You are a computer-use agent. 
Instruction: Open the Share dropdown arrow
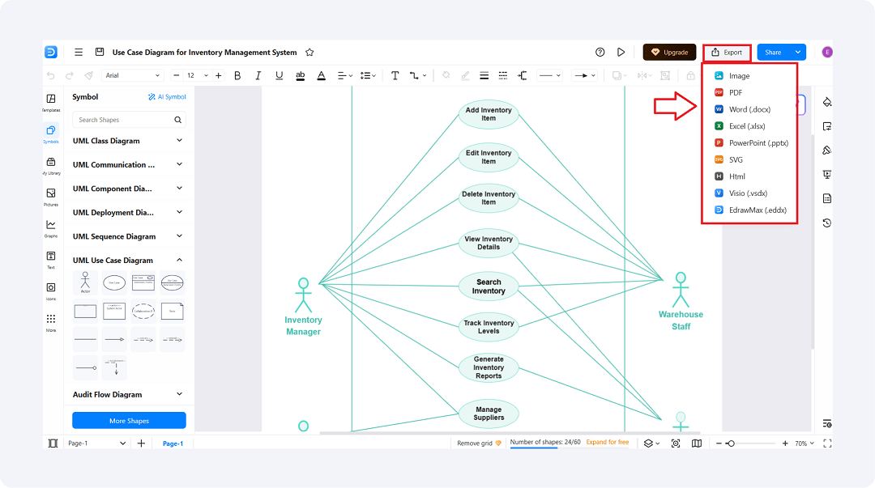[x=798, y=52]
